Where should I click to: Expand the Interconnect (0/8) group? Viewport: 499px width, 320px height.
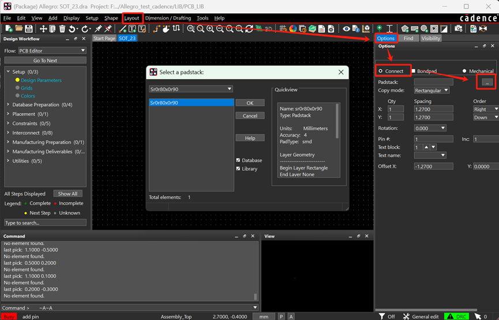[8, 133]
